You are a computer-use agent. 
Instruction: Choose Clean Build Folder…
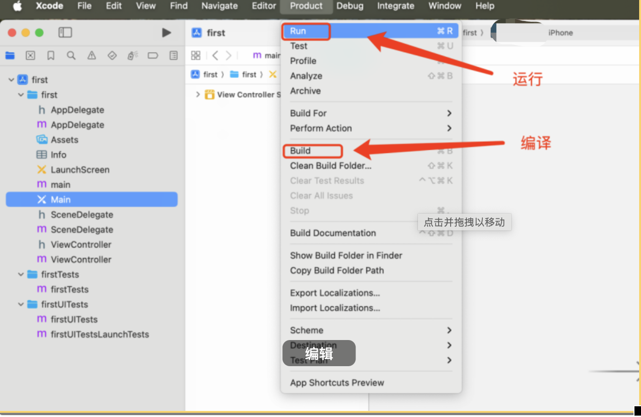[x=371, y=166]
